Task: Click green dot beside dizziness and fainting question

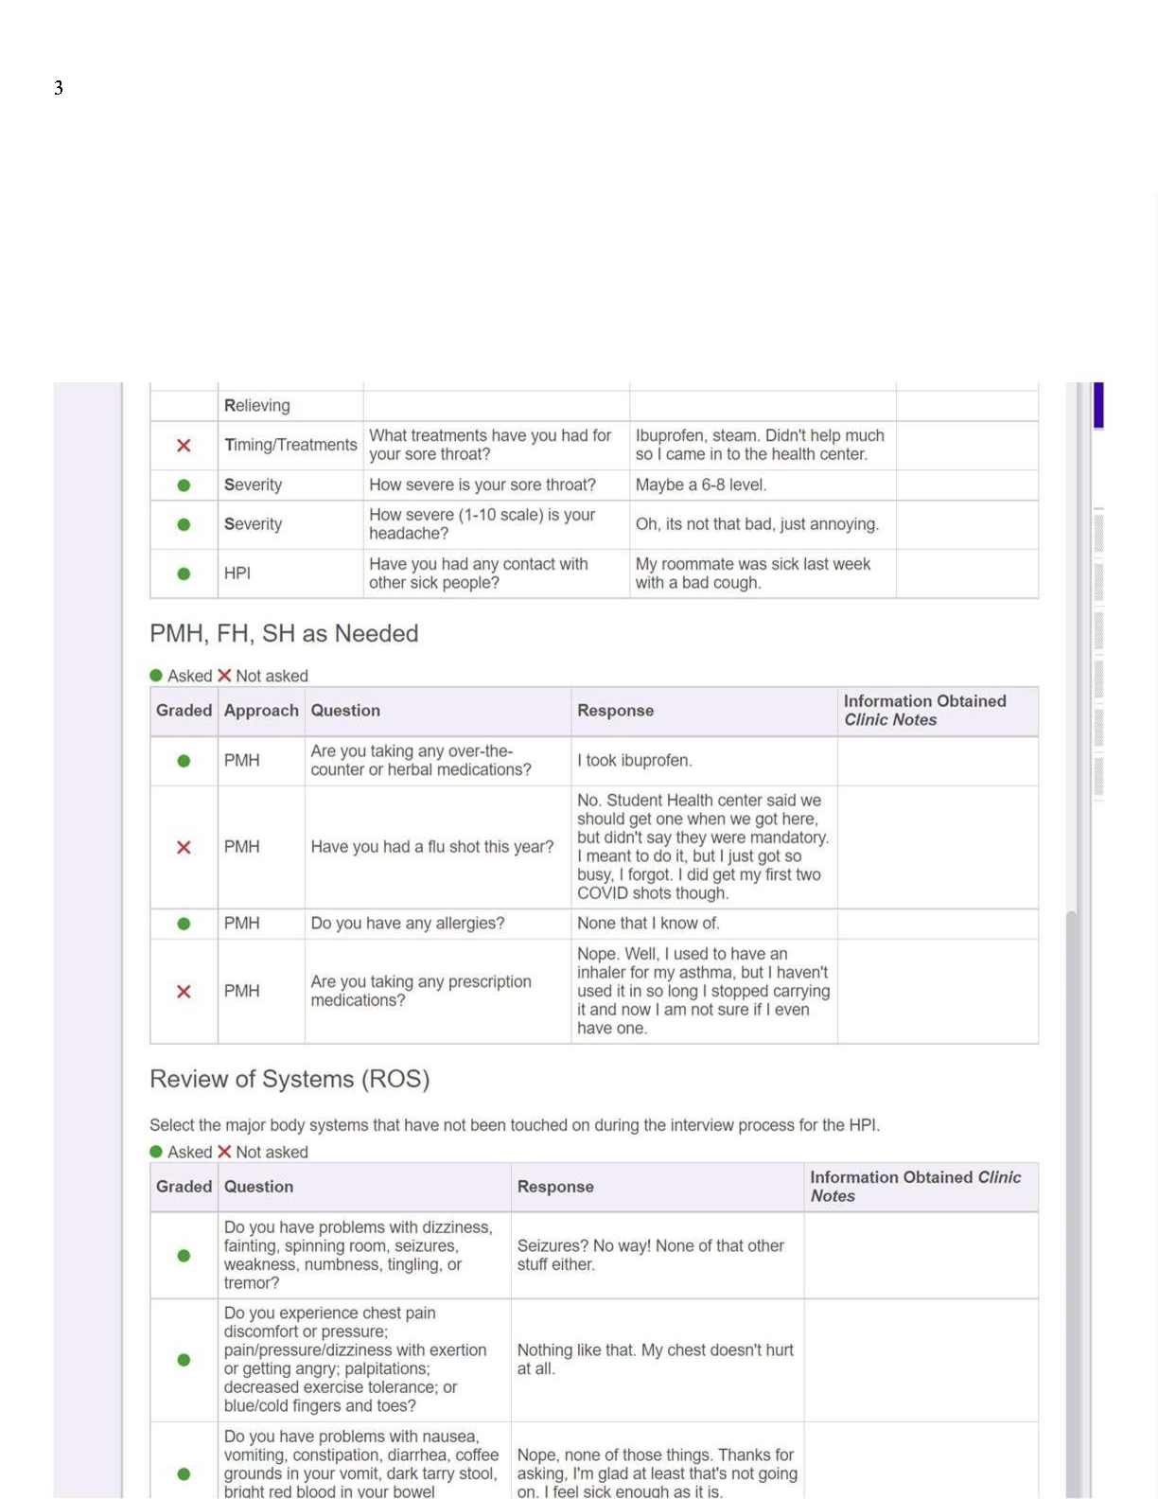Action: click(184, 1256)
